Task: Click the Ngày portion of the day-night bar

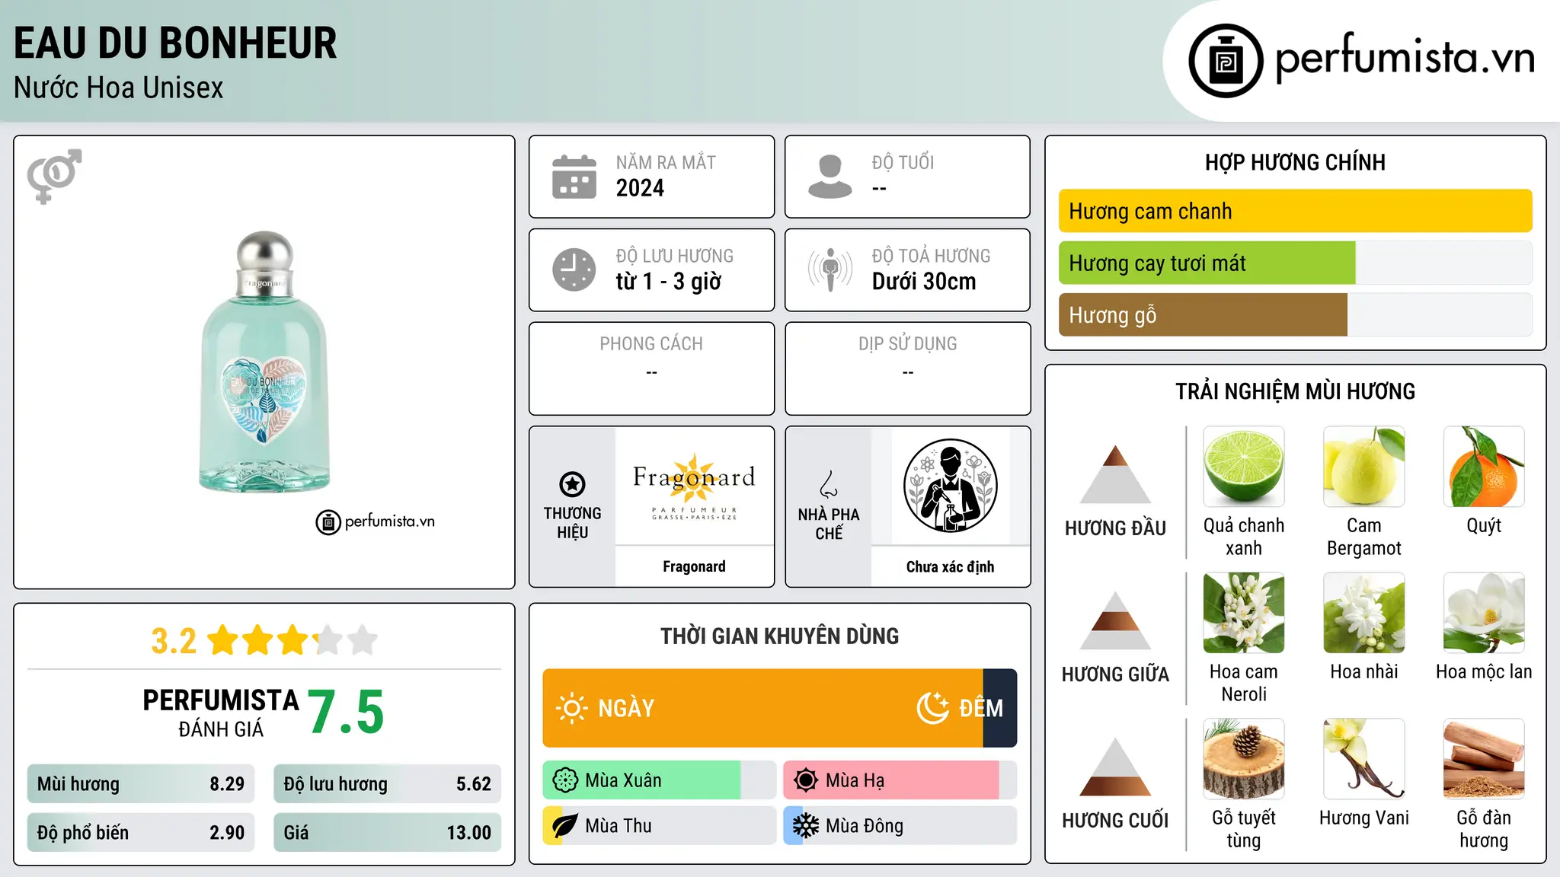Action: click(x=762, y=708)
